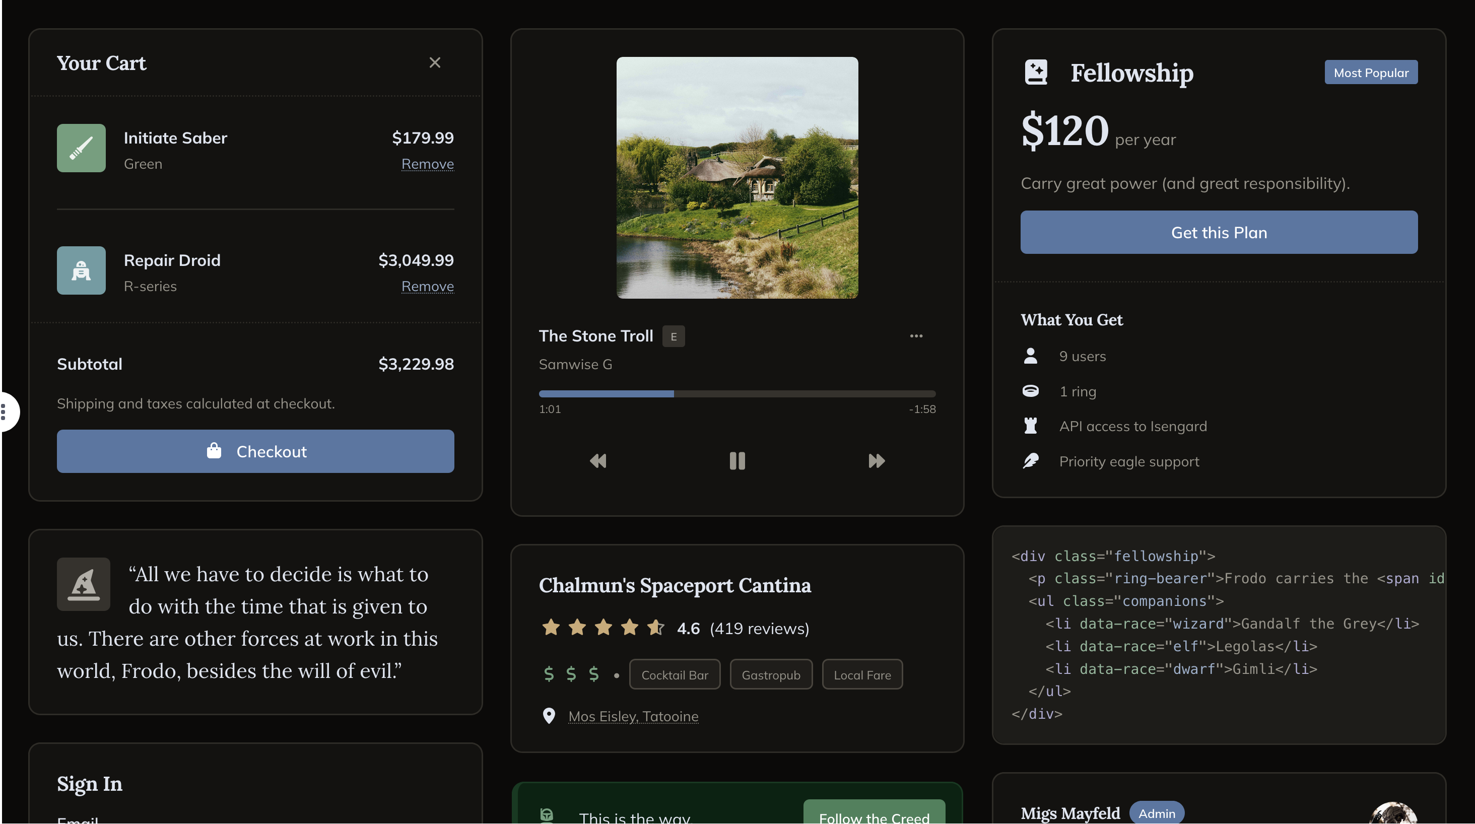Click the 4.6 rating value

point(688,628)
